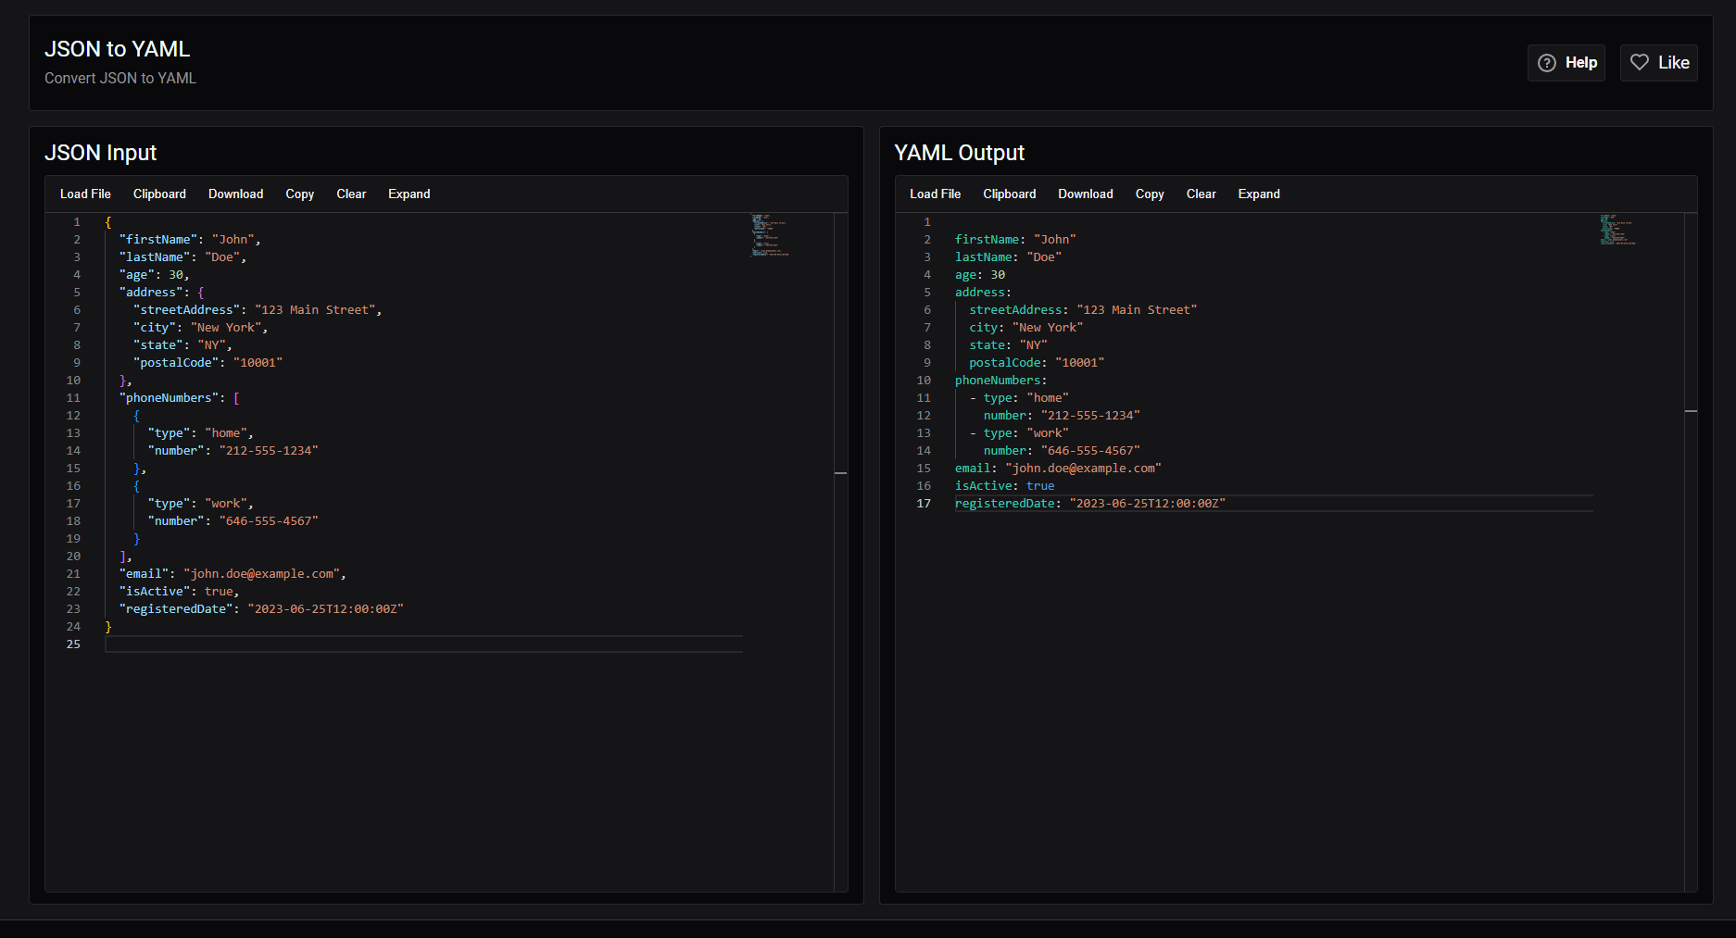Load File in YAML Output toolbar
This screenshot has width=1736, height=938.
(x=935, y=194)
